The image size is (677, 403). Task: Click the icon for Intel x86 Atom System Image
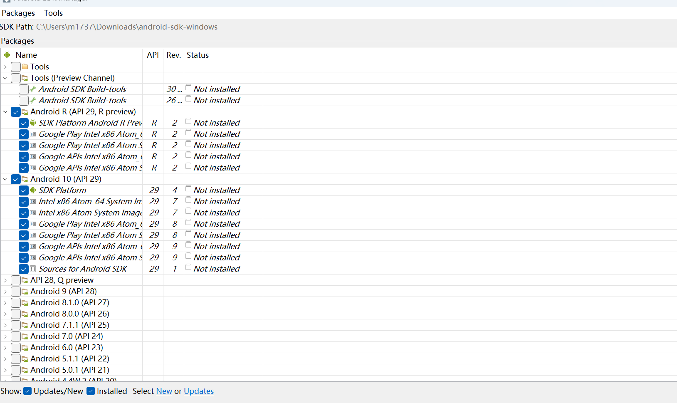33,213
